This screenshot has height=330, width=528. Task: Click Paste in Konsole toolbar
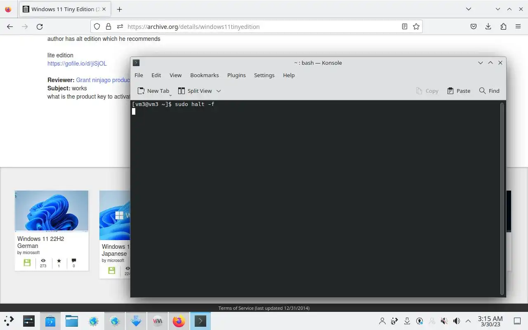pyautogui.click(x=459, y=91)
